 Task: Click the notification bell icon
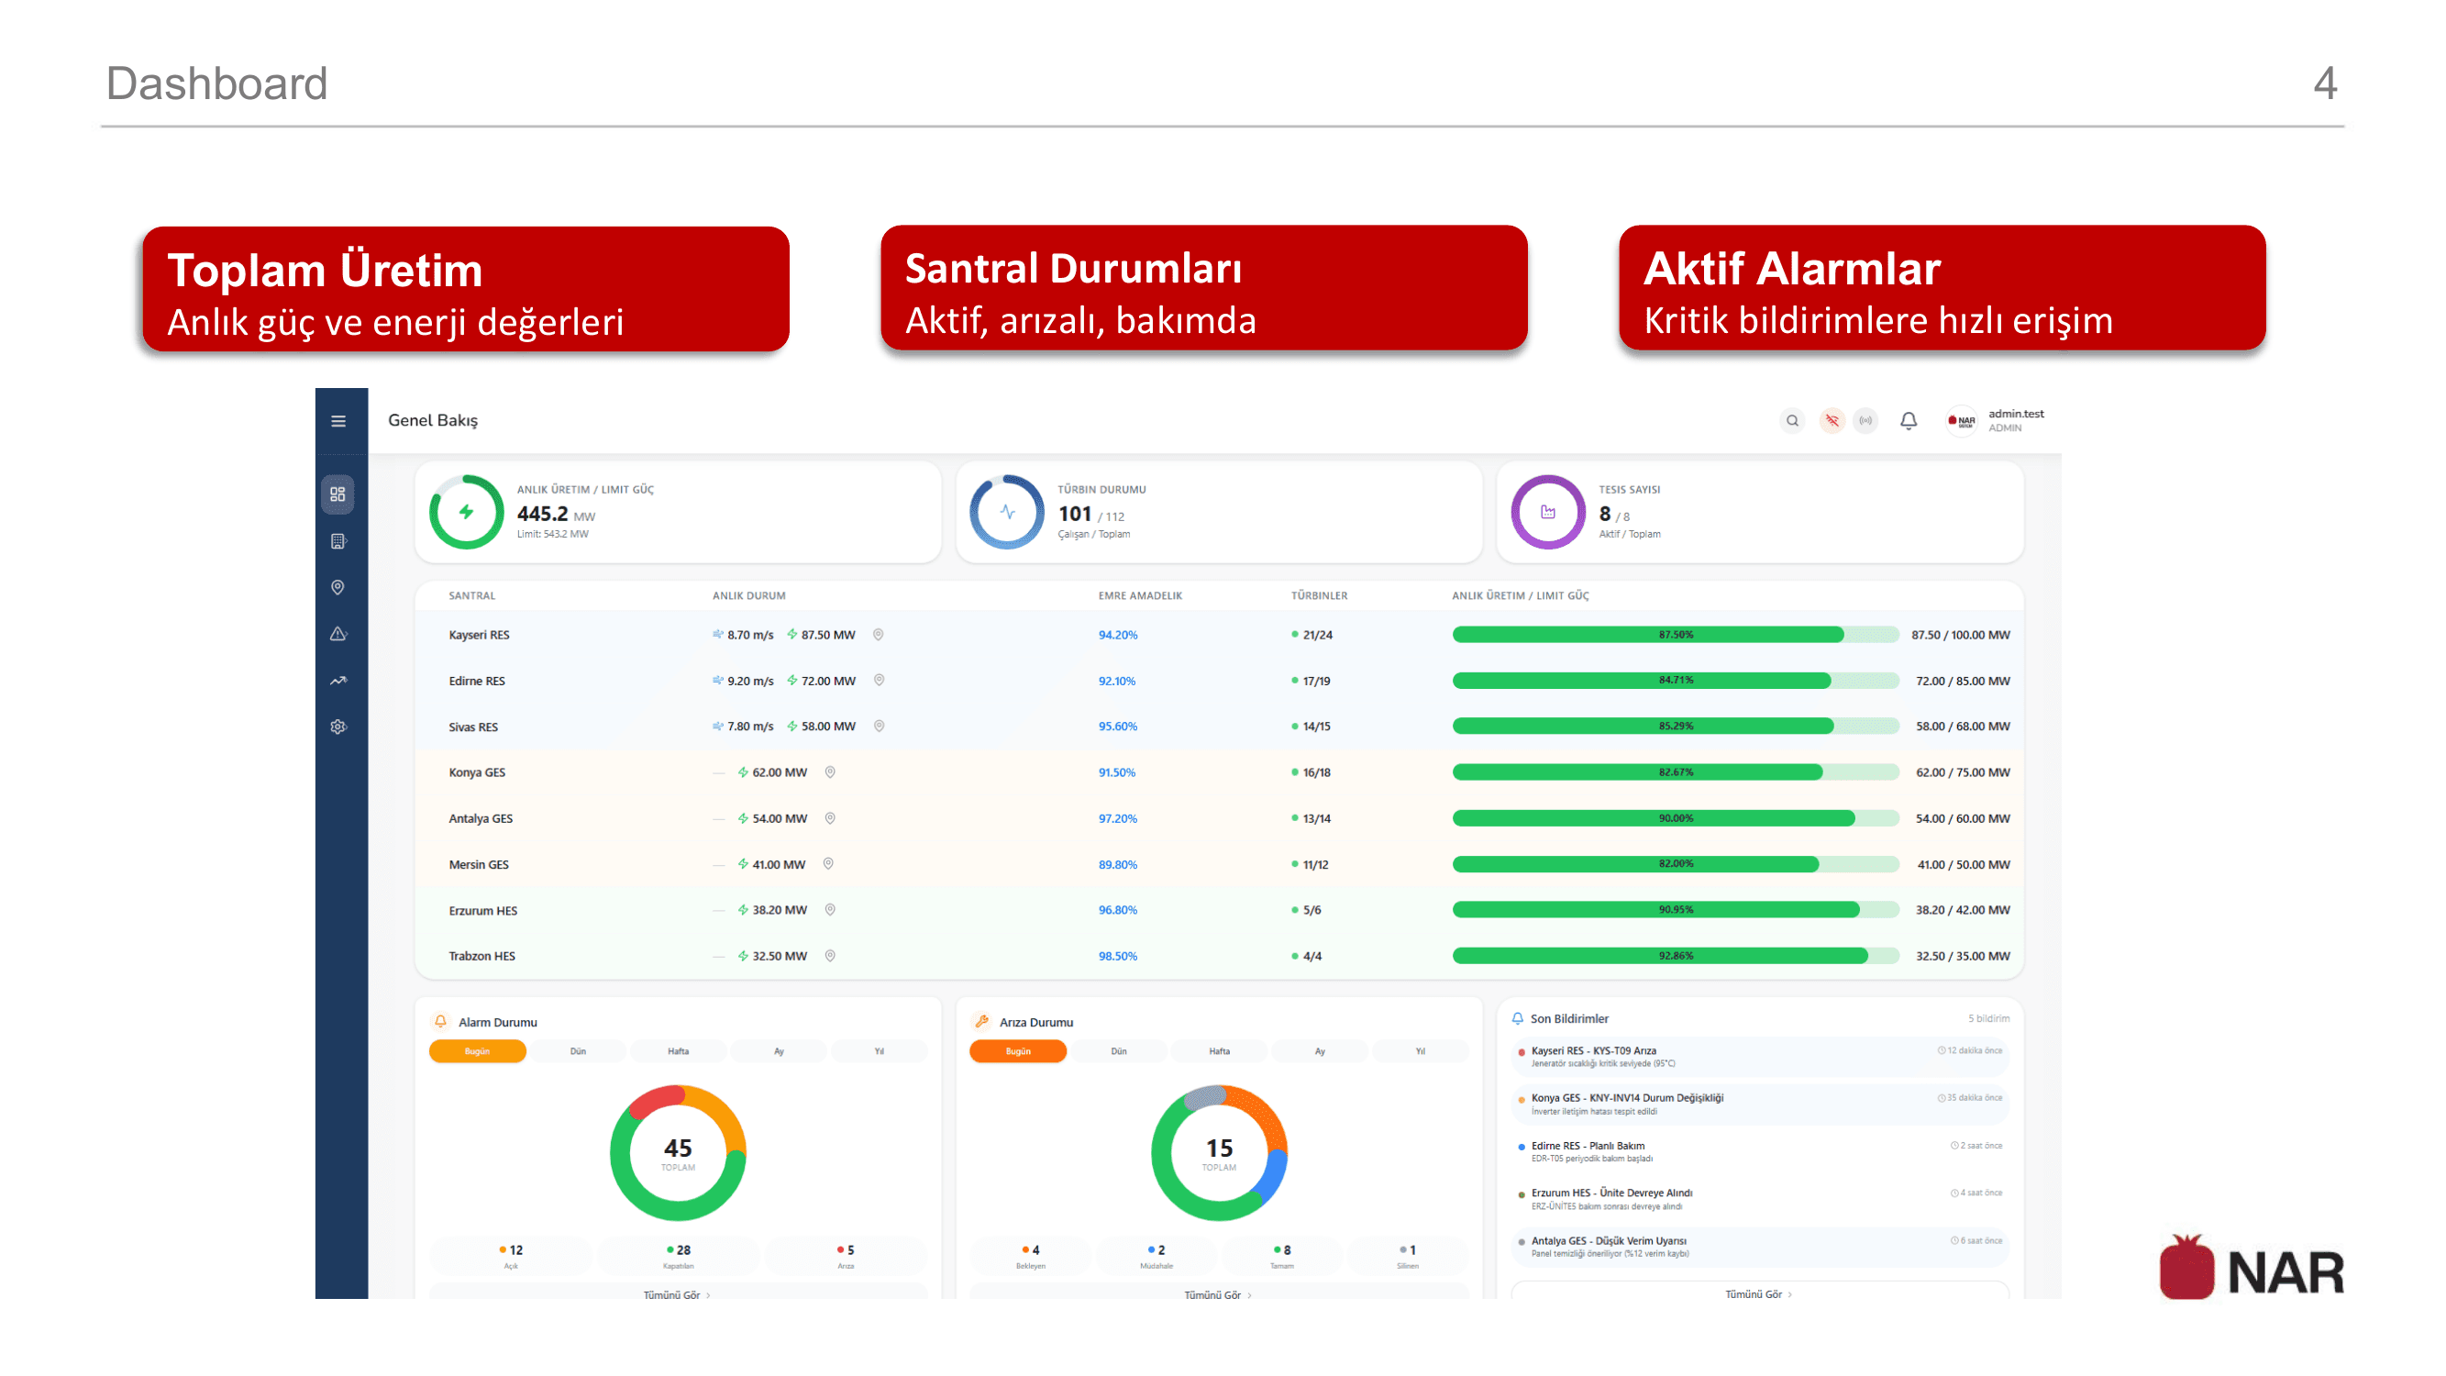click(1909, 421)
